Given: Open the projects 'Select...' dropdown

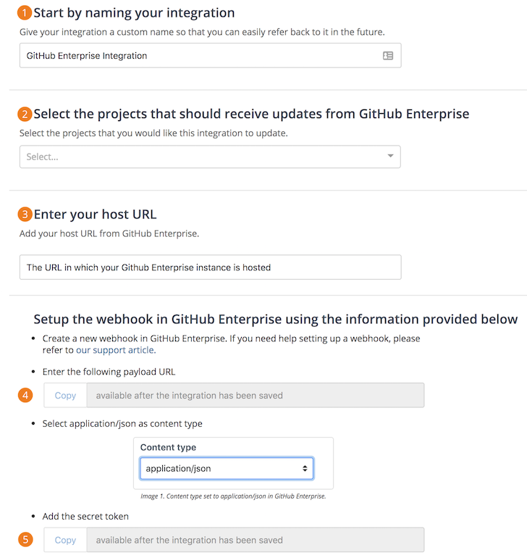Looking at the screenshot, I should pyautogui.click(x=203, y=157).
